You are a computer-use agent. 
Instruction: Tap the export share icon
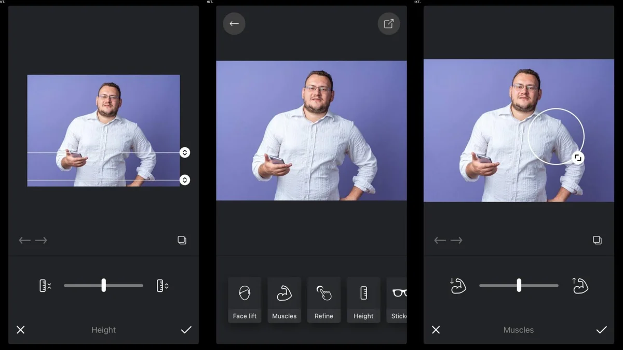click(x=388, y=24)
